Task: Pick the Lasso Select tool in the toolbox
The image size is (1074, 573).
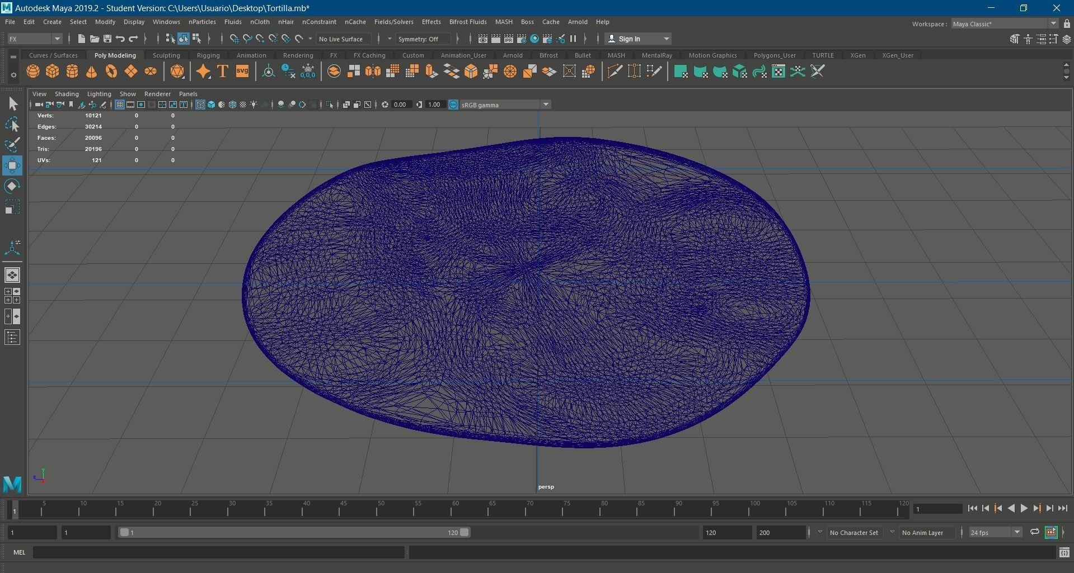Action: (x=12, y=124)
